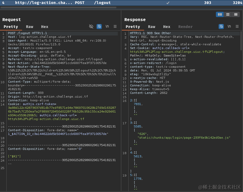Click the x-nextjs-cache: HIT header
243x192 pixels.
(148, 78)
